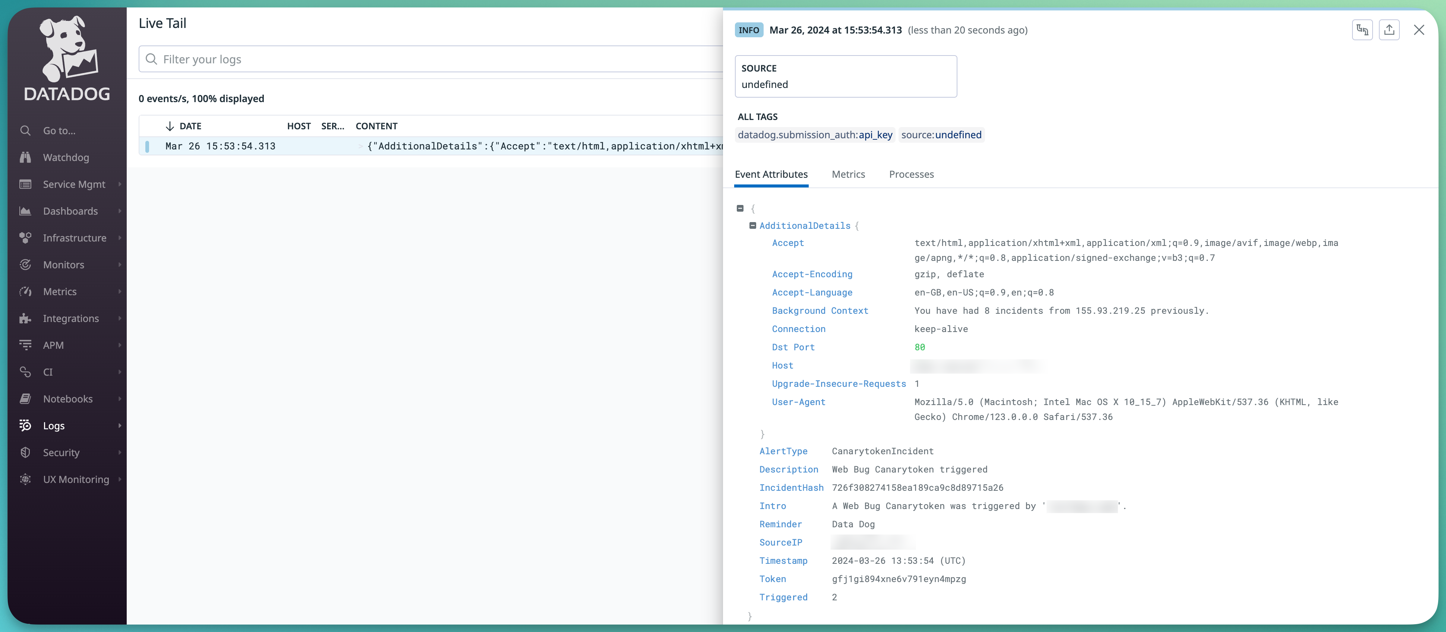Click the SOURCE undefined box
Image resolution: width=1446 pixels, height=632 pixels.
pyautogui.click(x=845, y=76)
